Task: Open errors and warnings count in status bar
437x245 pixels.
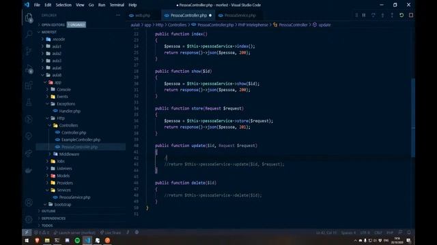Action: point(42,232)
